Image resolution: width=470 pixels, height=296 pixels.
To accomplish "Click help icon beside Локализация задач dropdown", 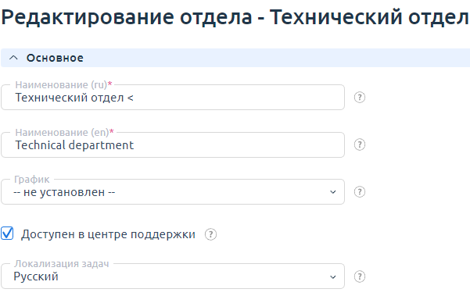I will [x=360, y=276].
